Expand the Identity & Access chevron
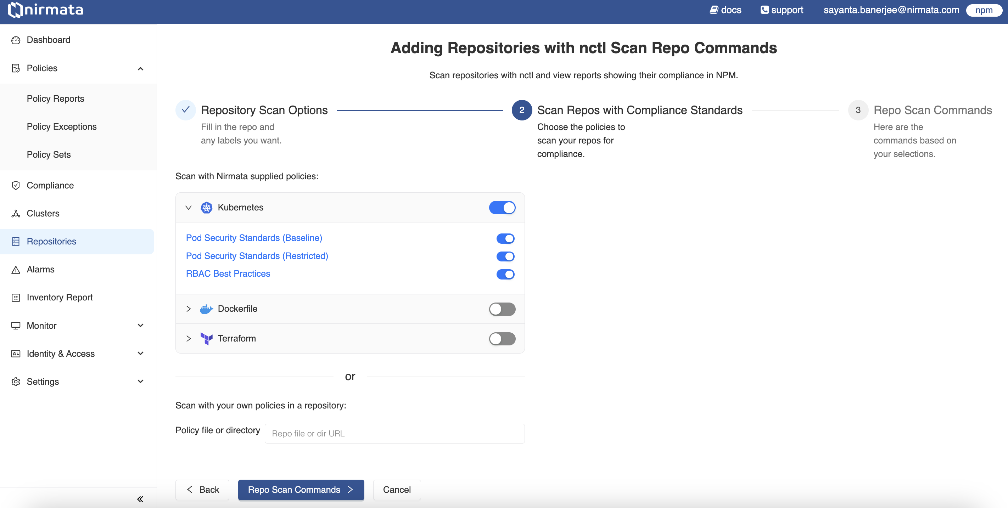 [140, 354]
